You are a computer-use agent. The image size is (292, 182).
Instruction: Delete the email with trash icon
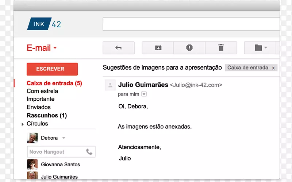[x=221, y=48]
